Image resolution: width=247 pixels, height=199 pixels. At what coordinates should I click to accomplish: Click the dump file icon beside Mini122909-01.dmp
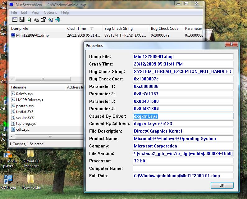[x=13, y=35]
